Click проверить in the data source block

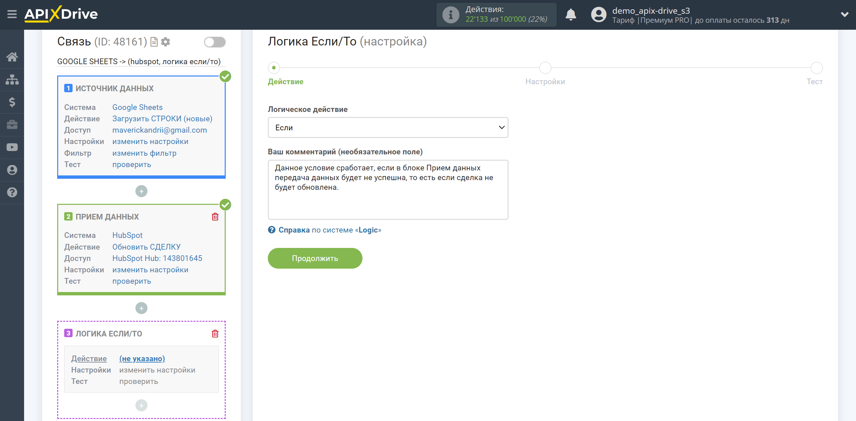[132, 164]
